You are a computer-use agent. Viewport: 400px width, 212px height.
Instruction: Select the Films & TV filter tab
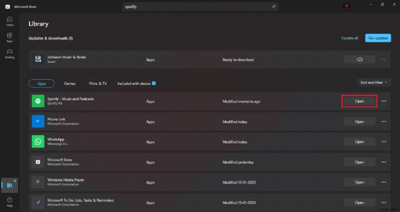(x=98, y=83)
